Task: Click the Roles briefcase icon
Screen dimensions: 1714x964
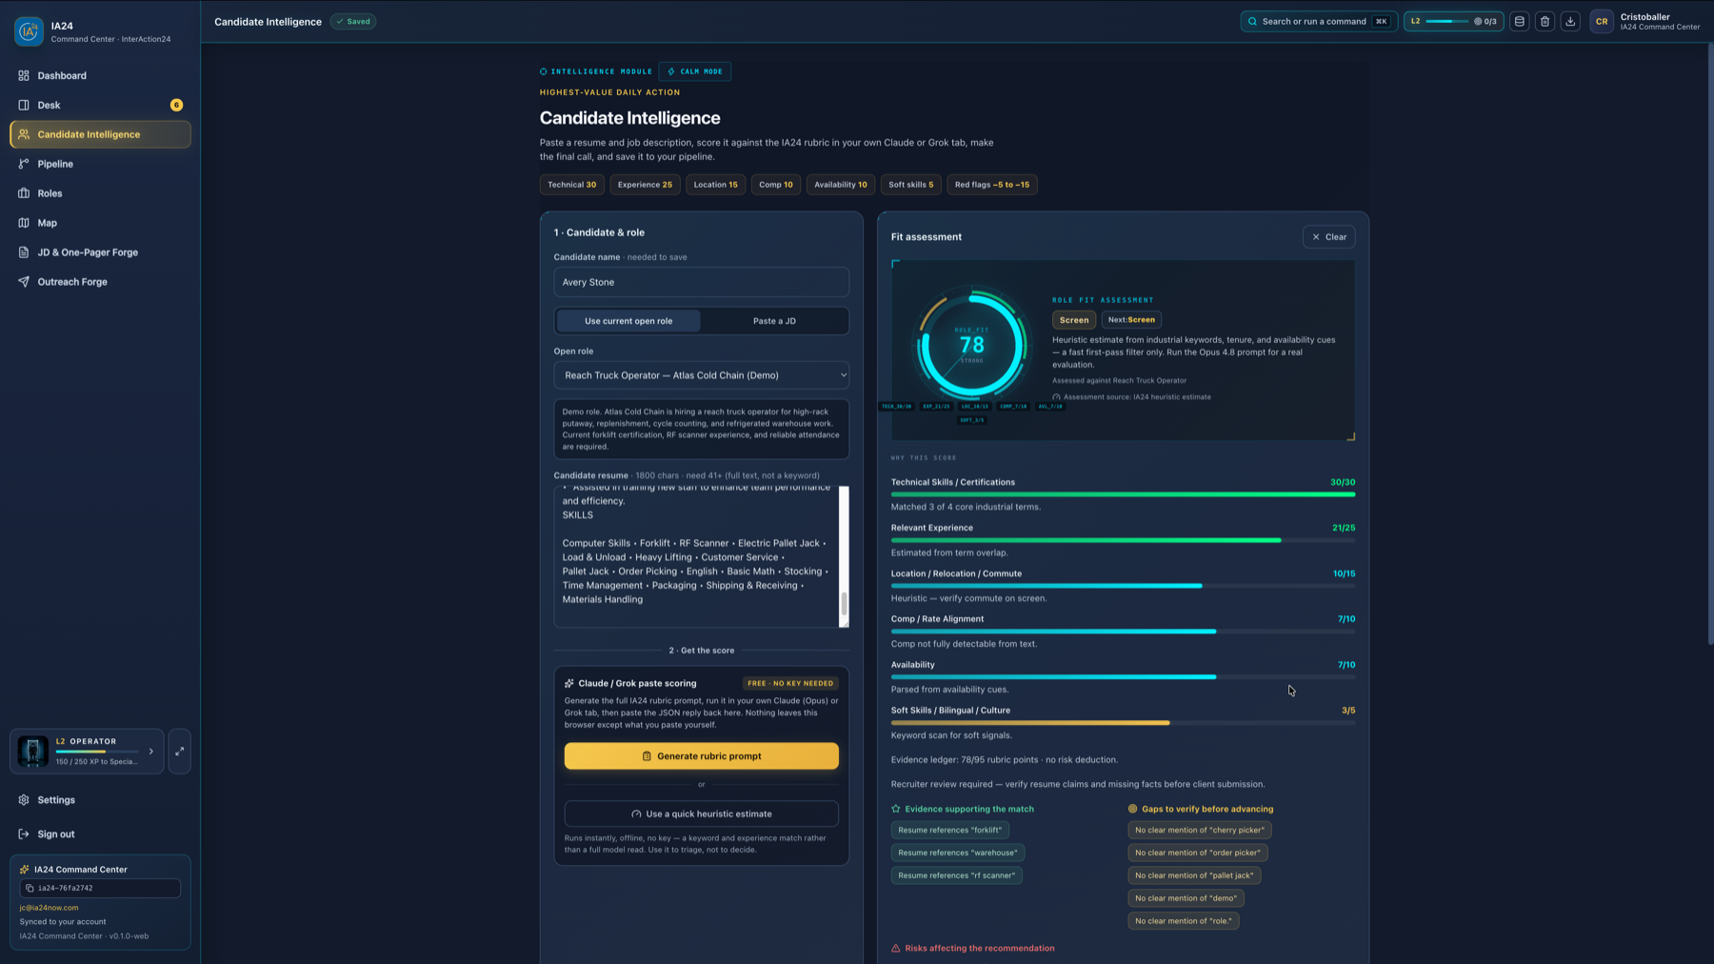Action: coord(24,193)
